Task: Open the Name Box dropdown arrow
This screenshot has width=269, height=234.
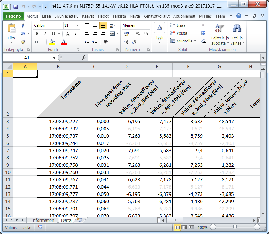Action: [54, 58]
